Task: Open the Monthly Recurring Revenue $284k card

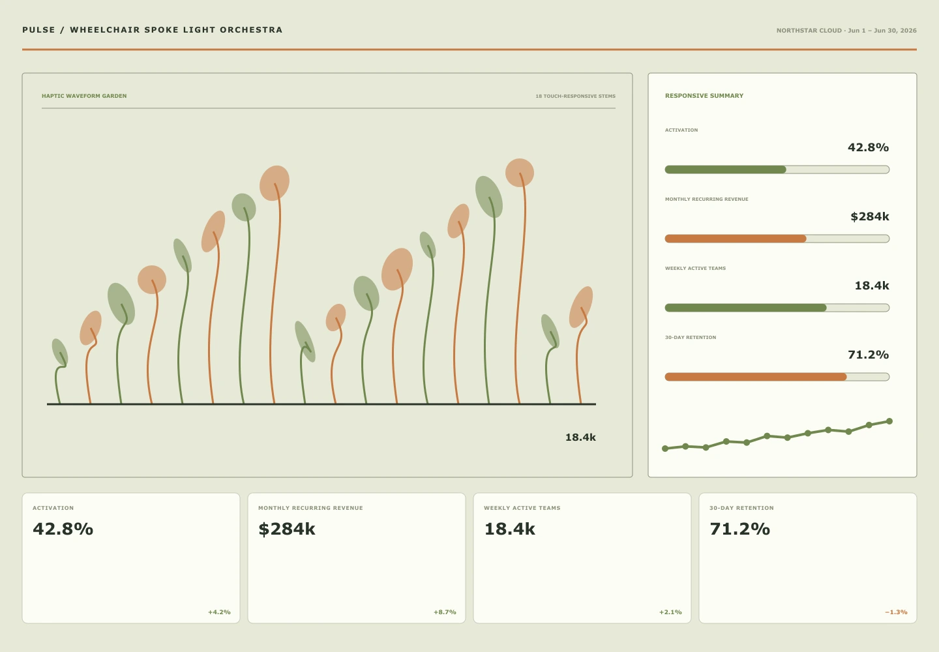Action: coord(357,558)
